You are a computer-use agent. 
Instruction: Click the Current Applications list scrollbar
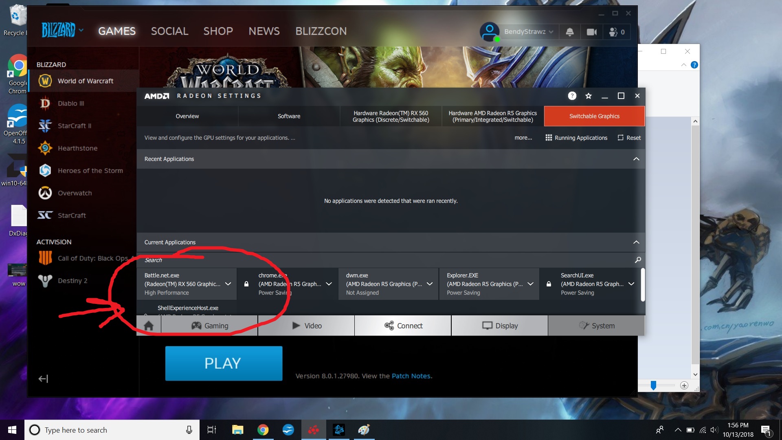click(643, 284)
